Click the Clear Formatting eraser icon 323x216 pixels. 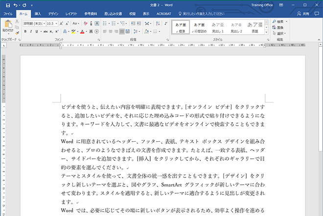coord(85,23)
